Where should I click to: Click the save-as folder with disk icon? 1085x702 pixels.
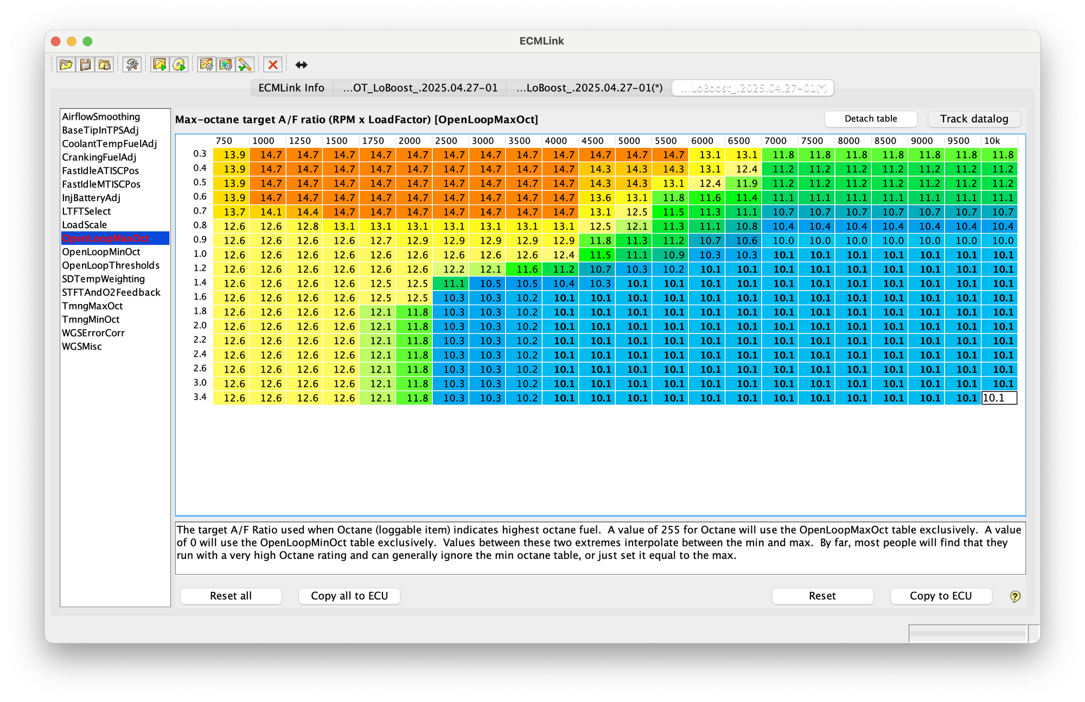(x=105, y=65)
